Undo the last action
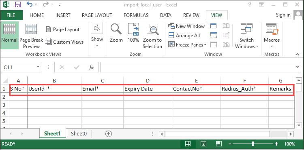This screenshot has height=150, width=304. (30, 4)
